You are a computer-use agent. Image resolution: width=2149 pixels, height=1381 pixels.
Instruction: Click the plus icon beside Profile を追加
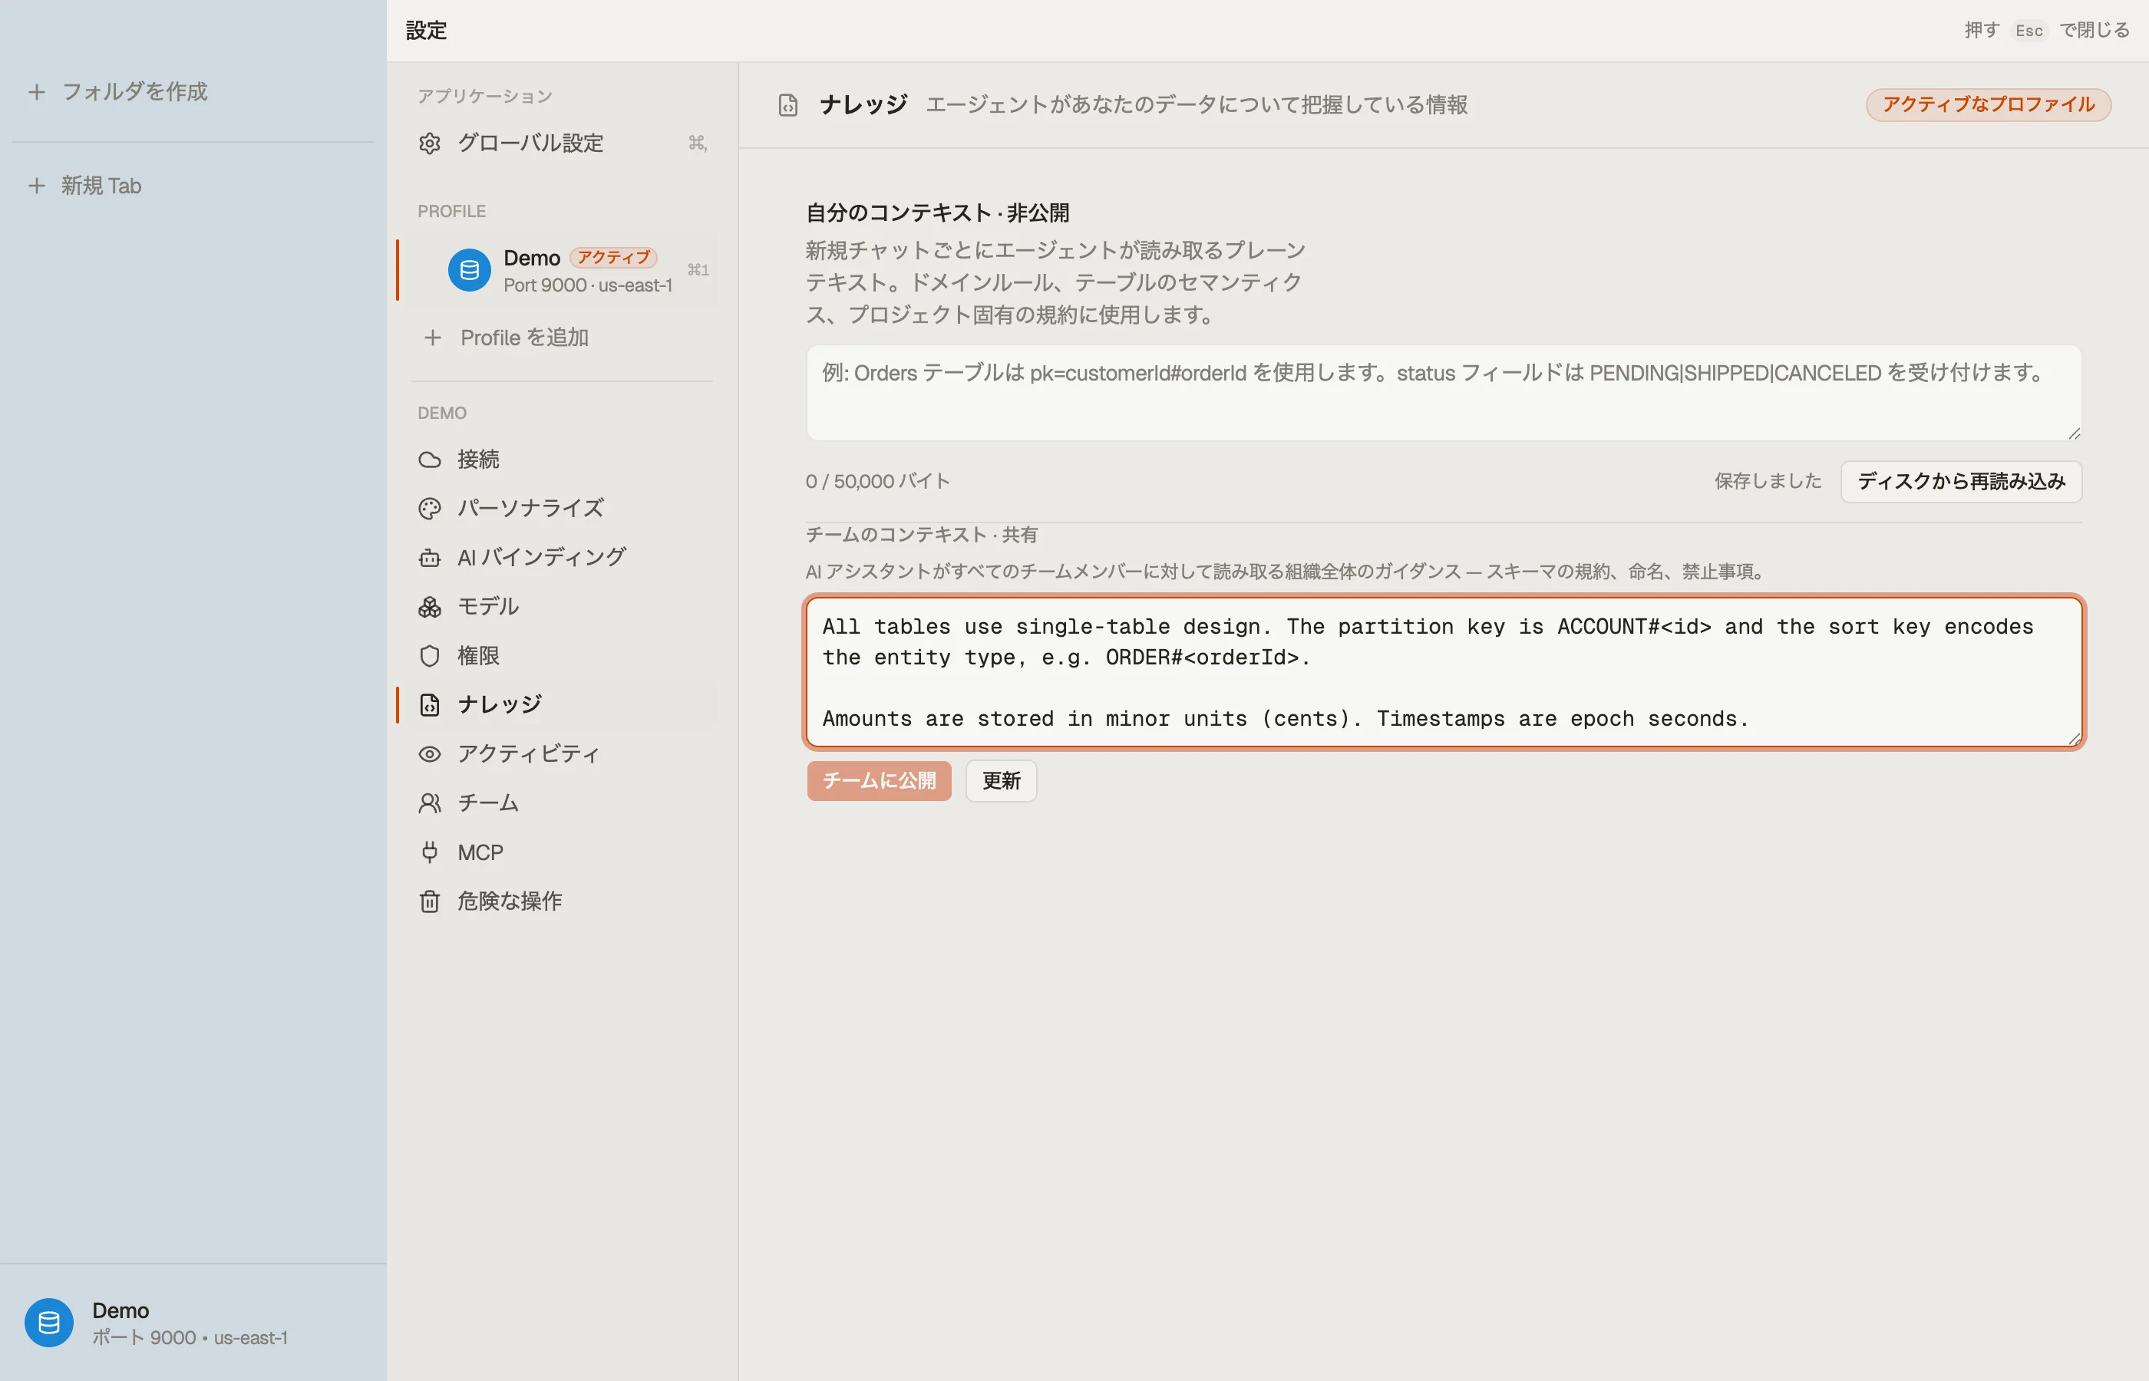(x=432, y=338)
